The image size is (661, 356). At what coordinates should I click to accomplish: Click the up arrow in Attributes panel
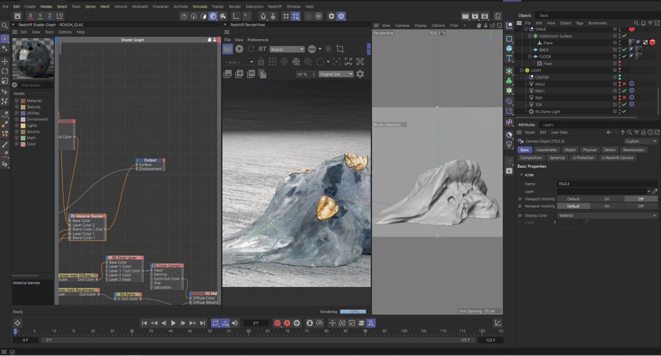coord(623,132)
